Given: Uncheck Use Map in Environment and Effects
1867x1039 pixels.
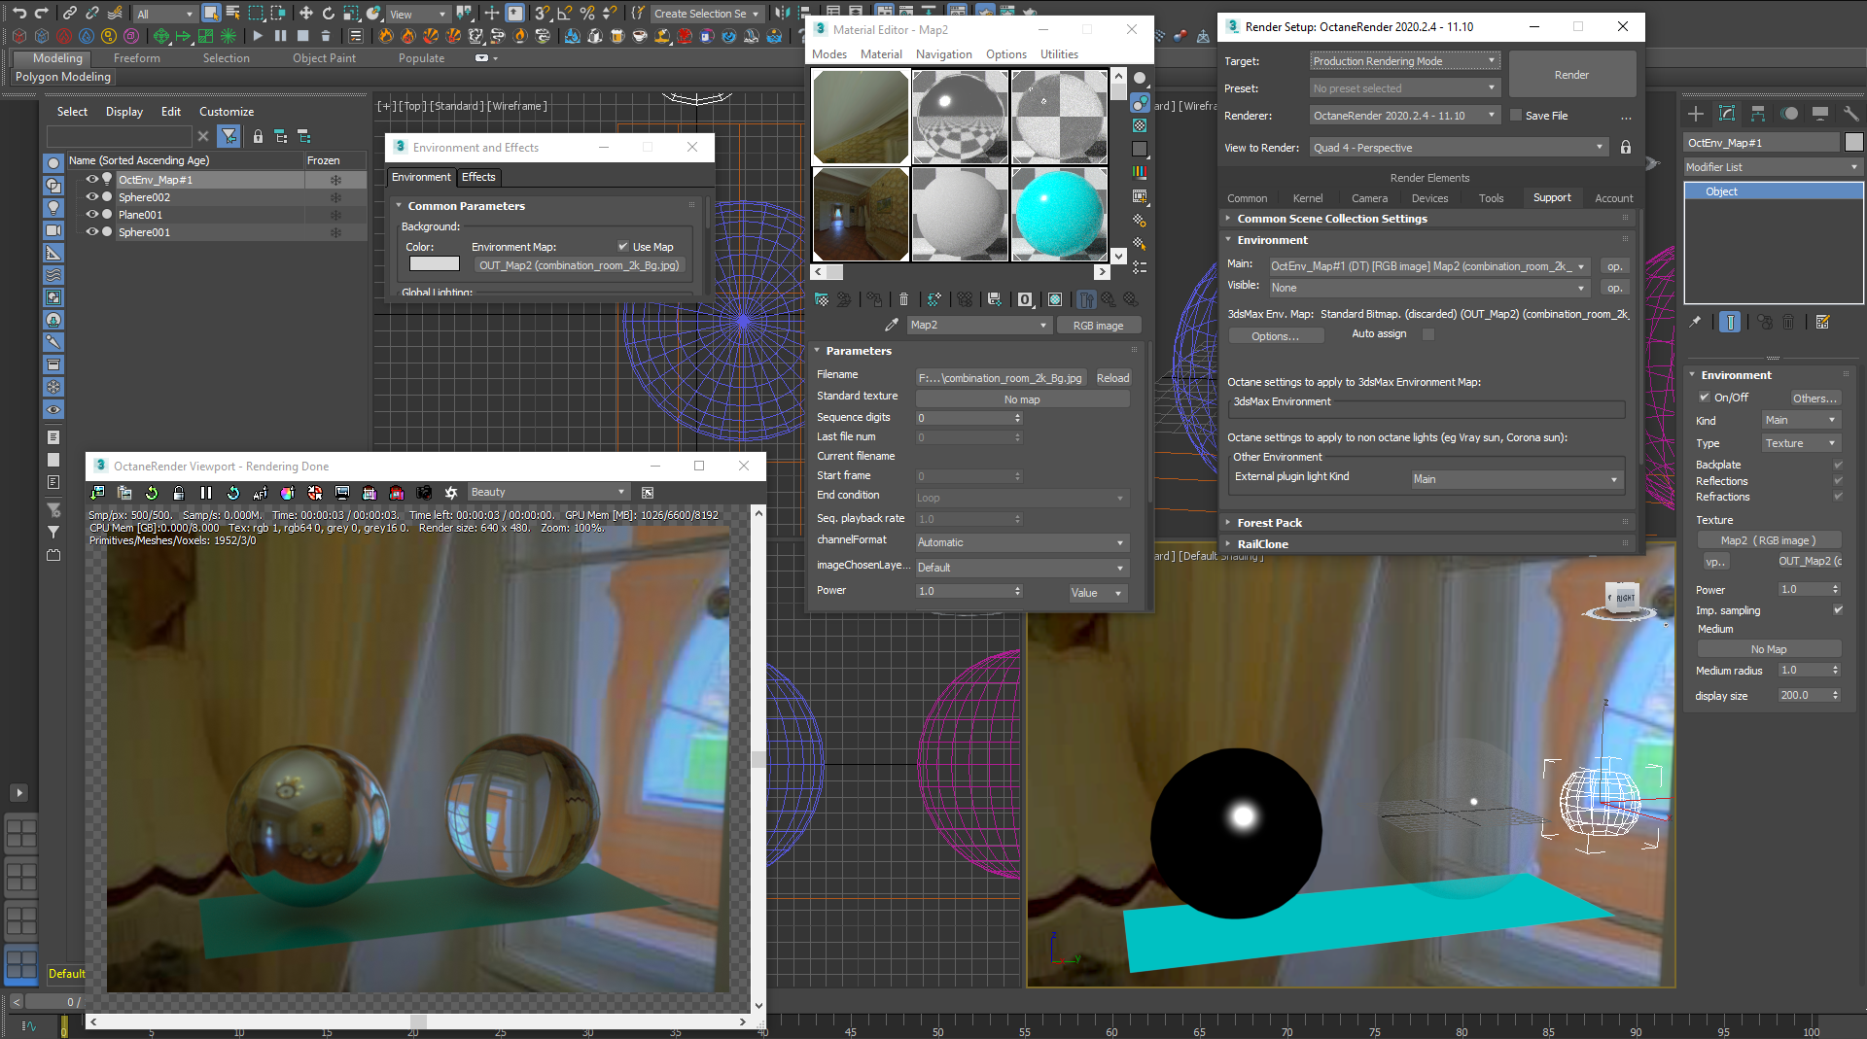Looking at the screenshot, I should tap(623, 247).
